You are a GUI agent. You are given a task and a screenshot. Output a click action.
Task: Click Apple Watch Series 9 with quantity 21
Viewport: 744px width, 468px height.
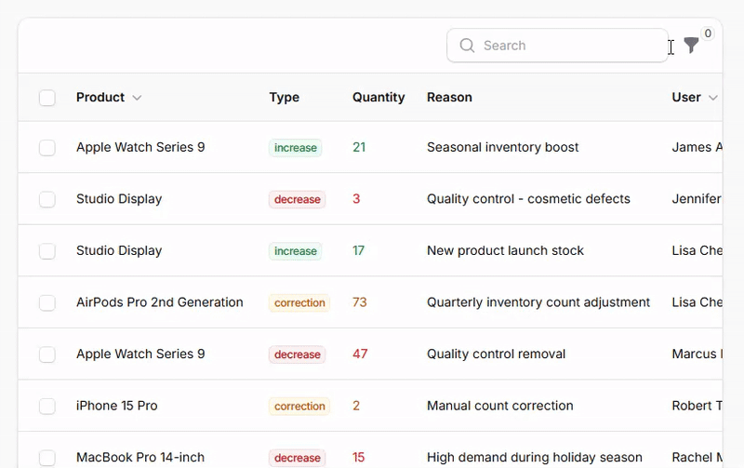pyautogui.click(x=140, y=147)
